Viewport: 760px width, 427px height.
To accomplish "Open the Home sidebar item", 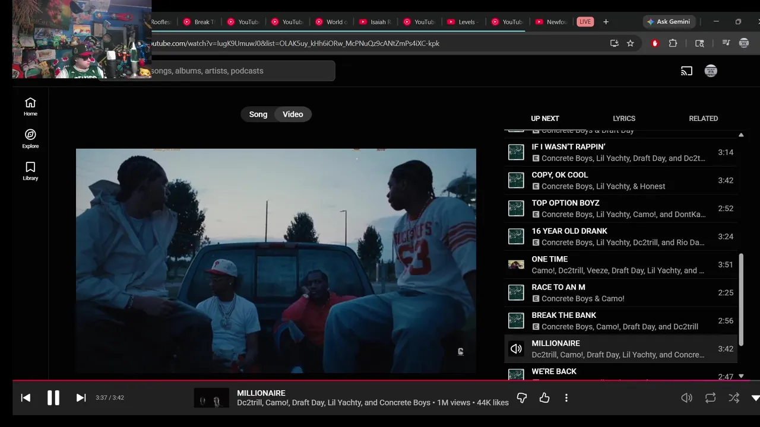I will (x=30, y=107).
